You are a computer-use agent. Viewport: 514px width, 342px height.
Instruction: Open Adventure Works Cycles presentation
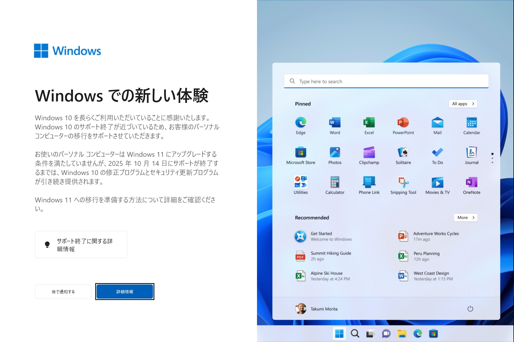click(x=429, y=236)
